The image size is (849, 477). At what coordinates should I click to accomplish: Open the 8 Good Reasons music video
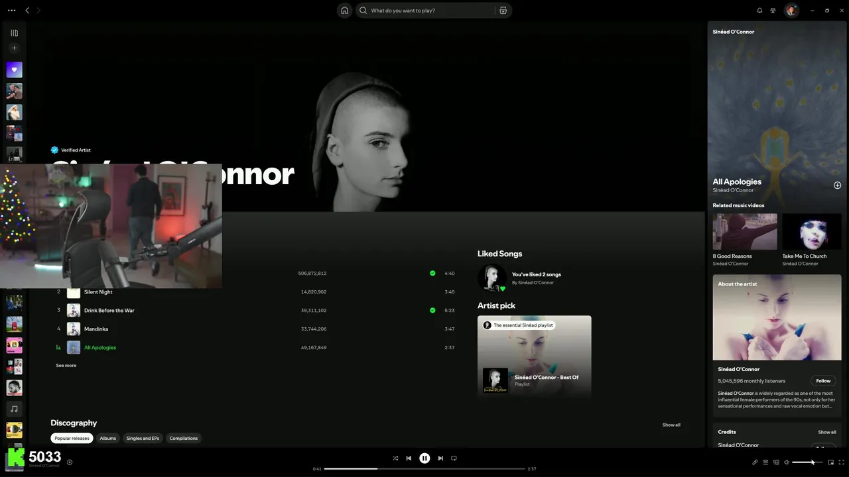pyautogui.click(x=745, y=231)
